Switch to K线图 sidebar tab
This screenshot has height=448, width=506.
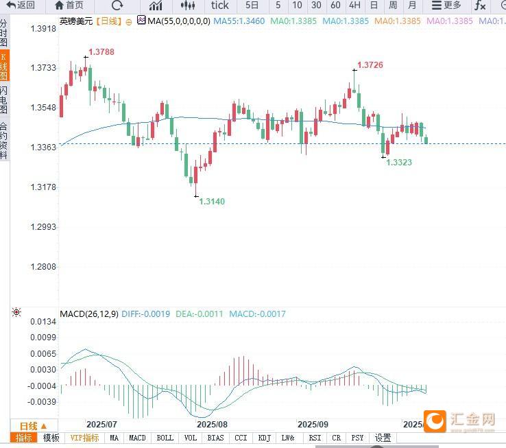(4, 66)
